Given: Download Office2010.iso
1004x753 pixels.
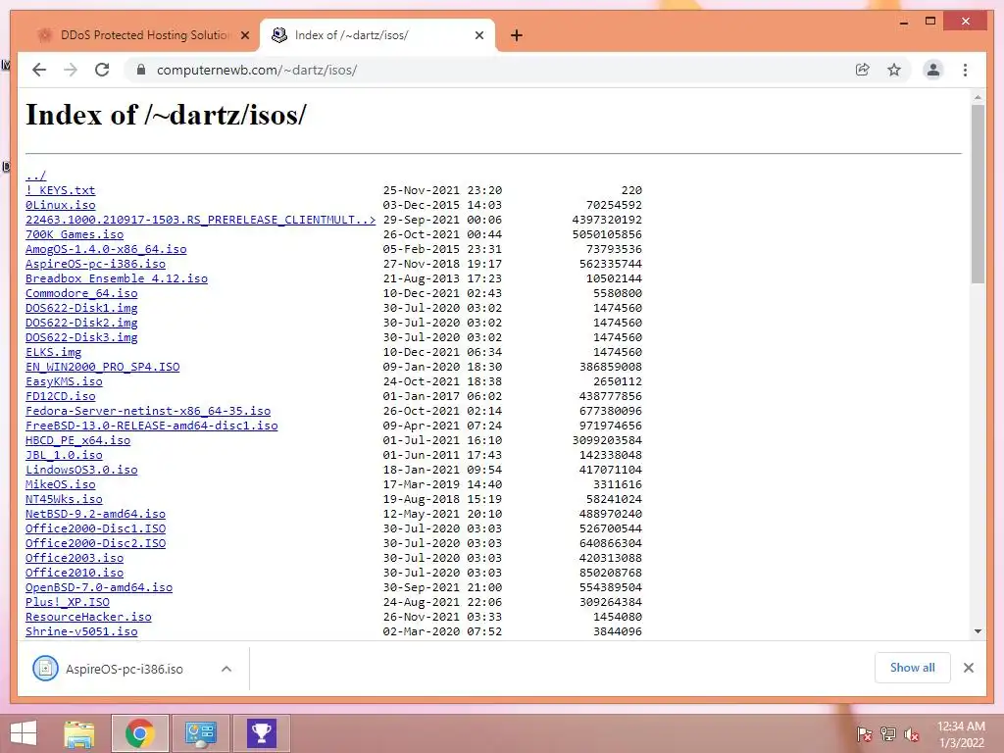Looking at the screenshot, I should coord(75,573).
